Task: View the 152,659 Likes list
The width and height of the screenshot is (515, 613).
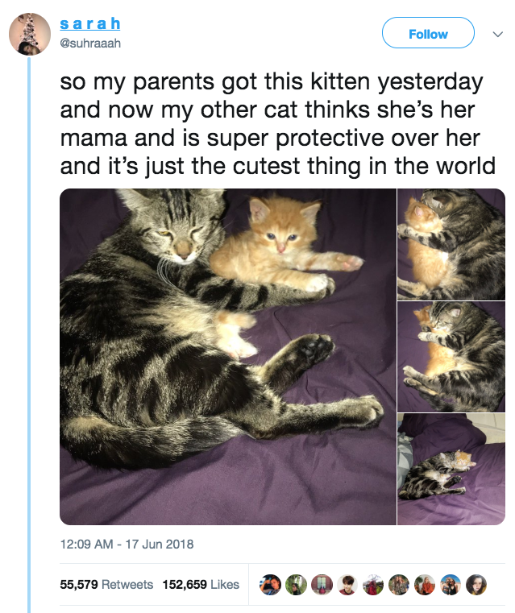Action: click(x=201, y=585)
